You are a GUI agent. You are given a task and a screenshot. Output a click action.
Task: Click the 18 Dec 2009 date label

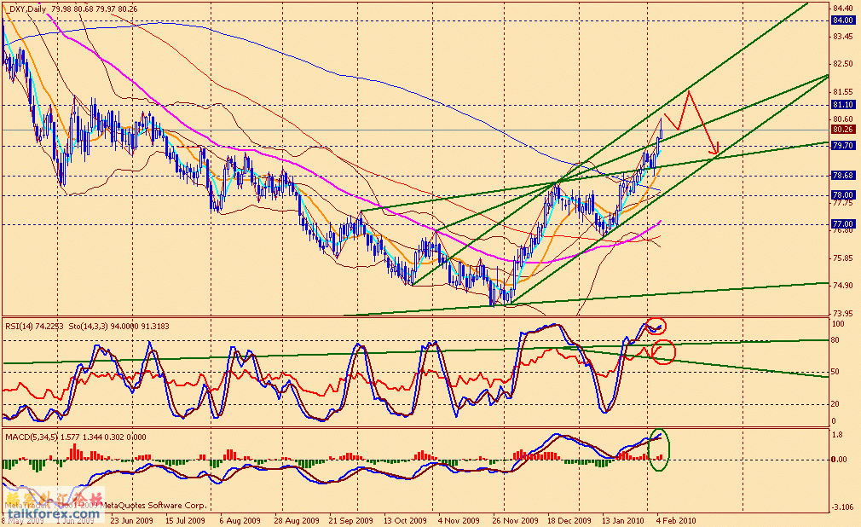tap(569, 520)
